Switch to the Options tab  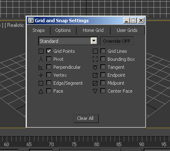pos(63,30)
